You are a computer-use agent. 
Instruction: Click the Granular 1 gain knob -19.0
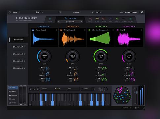pyautogui.click(x=44, y=56)
